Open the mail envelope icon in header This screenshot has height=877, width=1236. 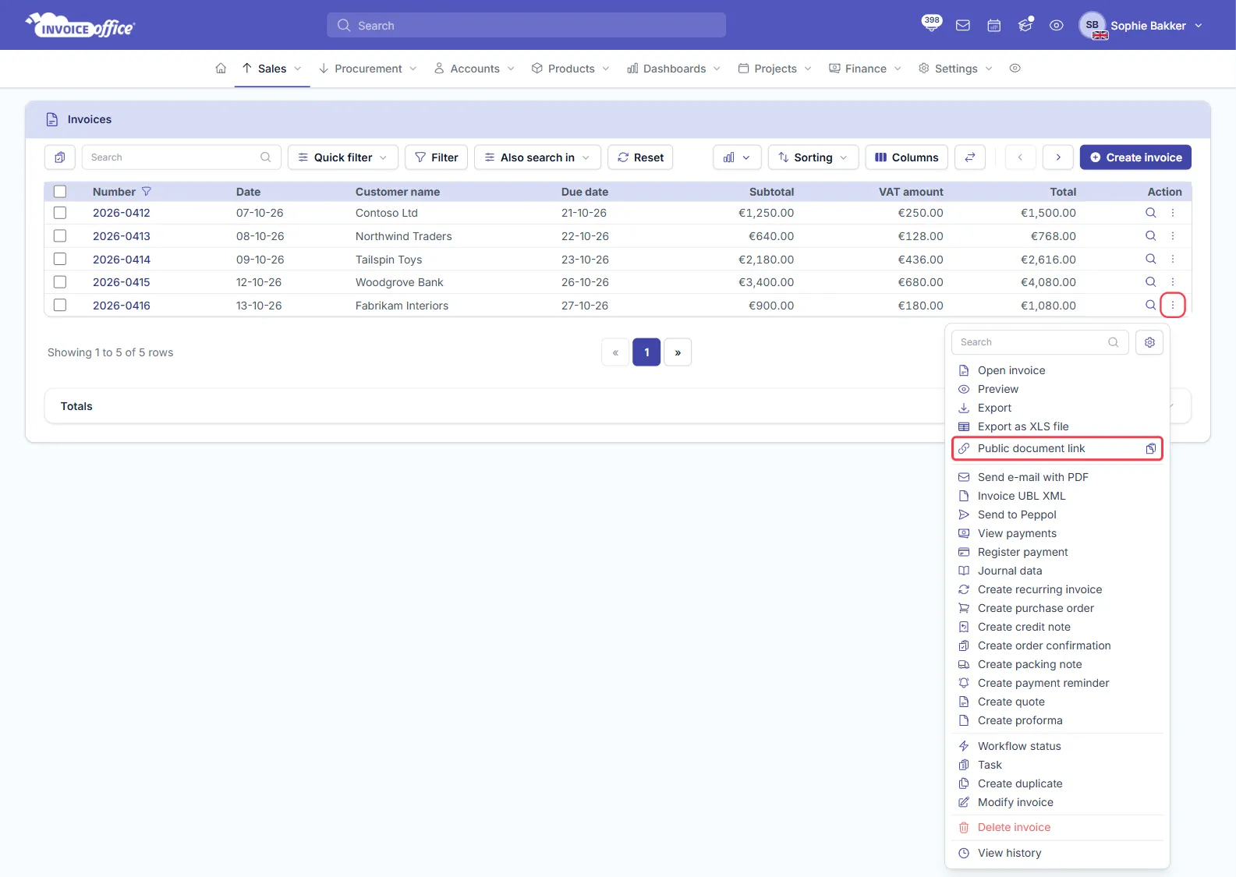coord(963,26)
